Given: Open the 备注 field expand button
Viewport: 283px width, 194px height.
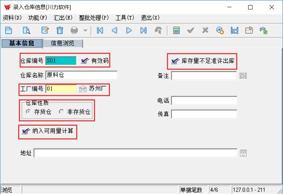Looking at the screenshot, I should coord(243,76).
